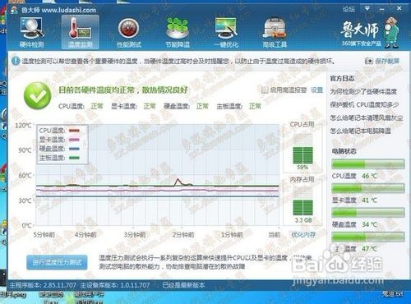Click the 47℃ temperature reading in 电脑状态
The height and width of the screenshot is (304, 411).
pyautogui.click(x=369, y=249)
